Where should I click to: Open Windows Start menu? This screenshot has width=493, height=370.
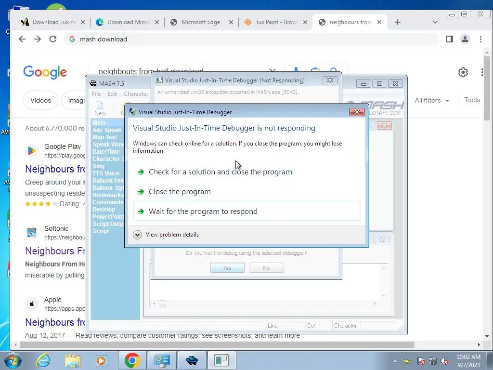point(12,360)
